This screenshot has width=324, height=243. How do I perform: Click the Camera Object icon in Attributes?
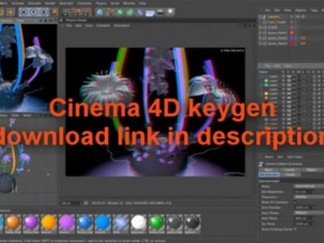click(x=261, y=164)
